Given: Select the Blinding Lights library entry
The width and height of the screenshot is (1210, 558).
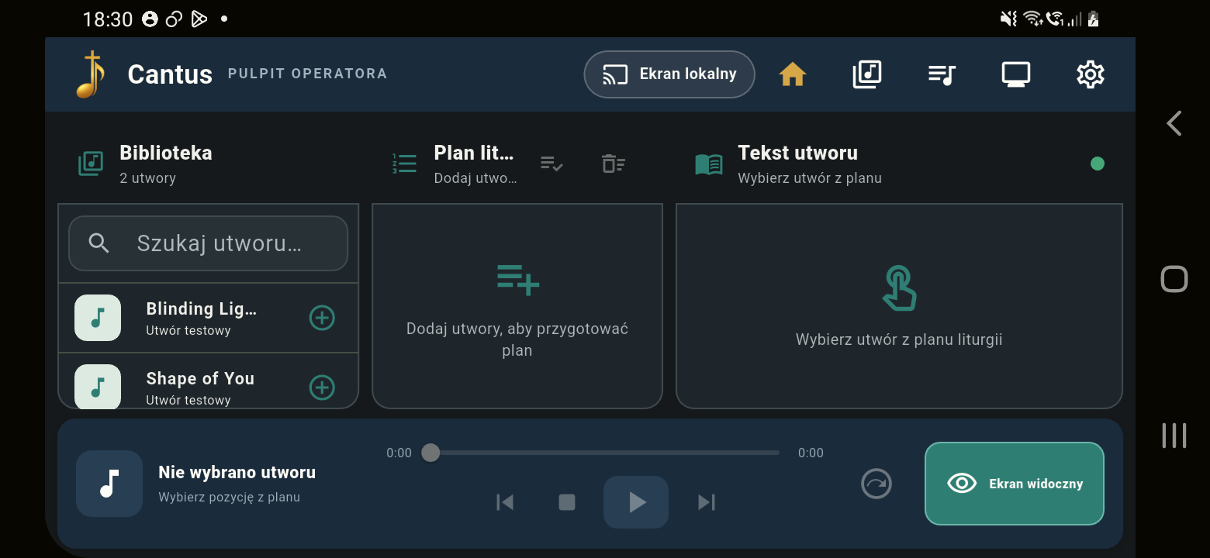Looking at the screenshot, I should click(208, 318).
